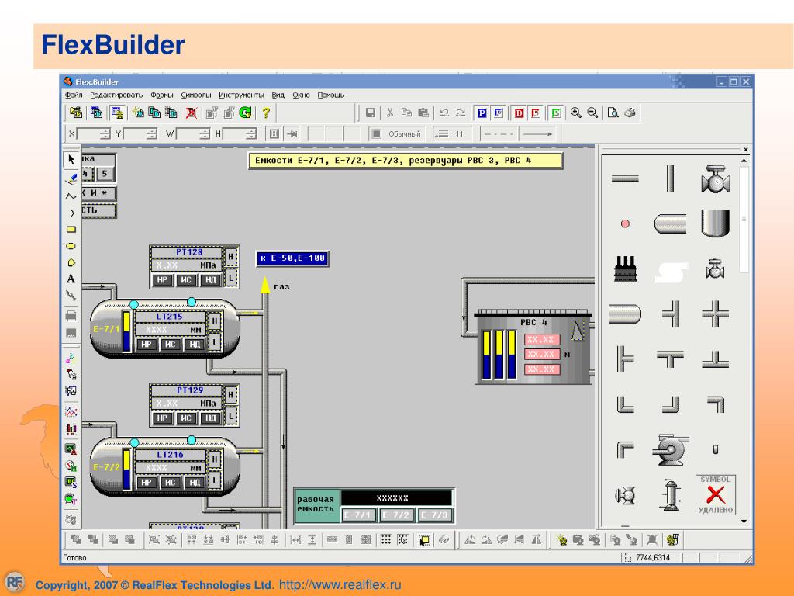
Task: Open the Редактировать menu
Action: click(x=116, y=95)
